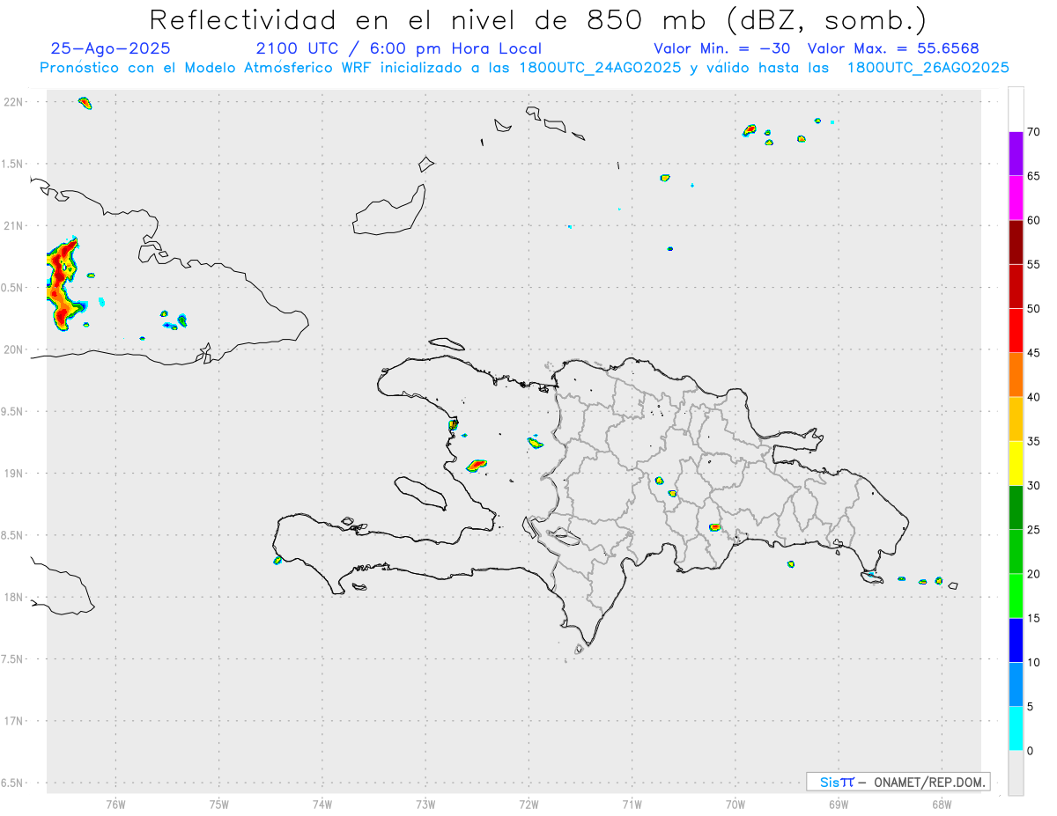Screen dimensions: 1057x816
Task: Click the 'Valor Min. = -30' readout
Action: click(x=721, y=48)
